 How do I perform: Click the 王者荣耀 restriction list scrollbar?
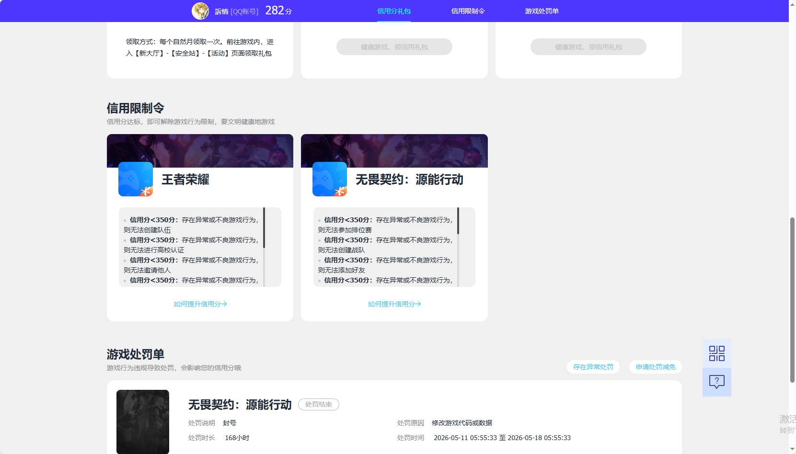coord(264,228)
